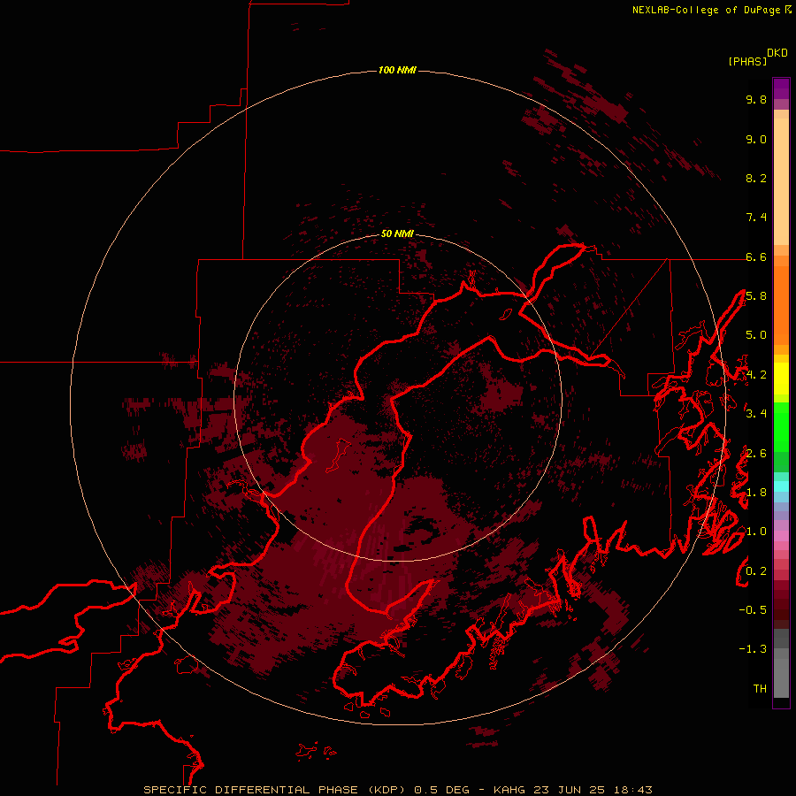796x796 pixels.
Task: Click the -1.3 scale value
Action: (x=753, y=649)
